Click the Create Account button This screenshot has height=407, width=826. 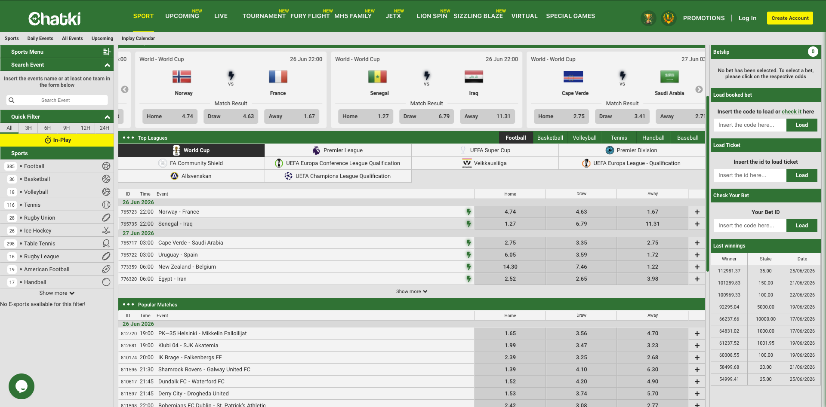click(x=790, y=18)
